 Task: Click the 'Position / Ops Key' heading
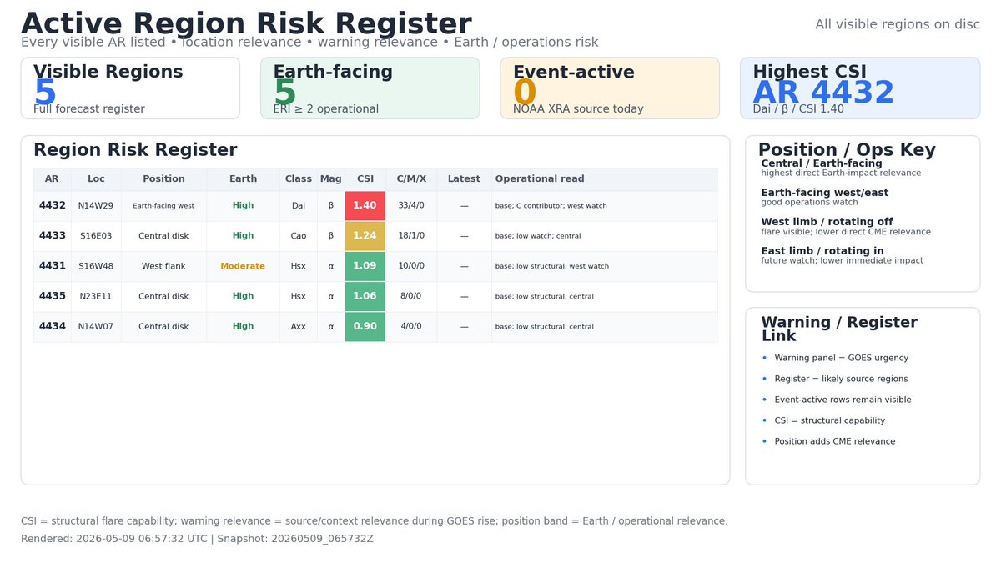click(x=847, y=150)
